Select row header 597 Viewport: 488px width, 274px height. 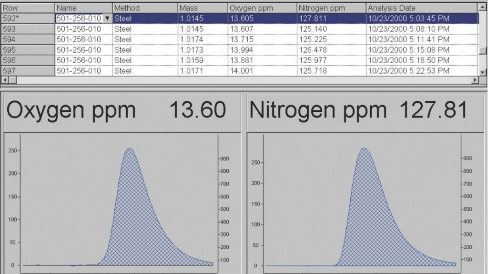(28, 71)
